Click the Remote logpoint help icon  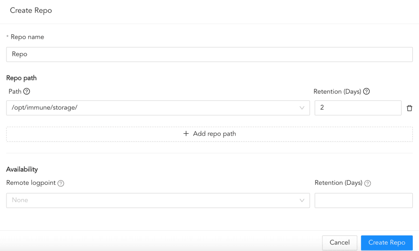click(x=61, y=183)
